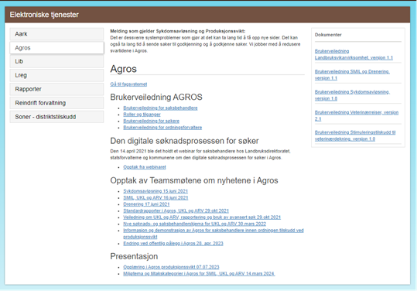Open Brukerveiledning for ordningsforvaltere link
This screenshot has width=417, height=291.
pos(162,128)
